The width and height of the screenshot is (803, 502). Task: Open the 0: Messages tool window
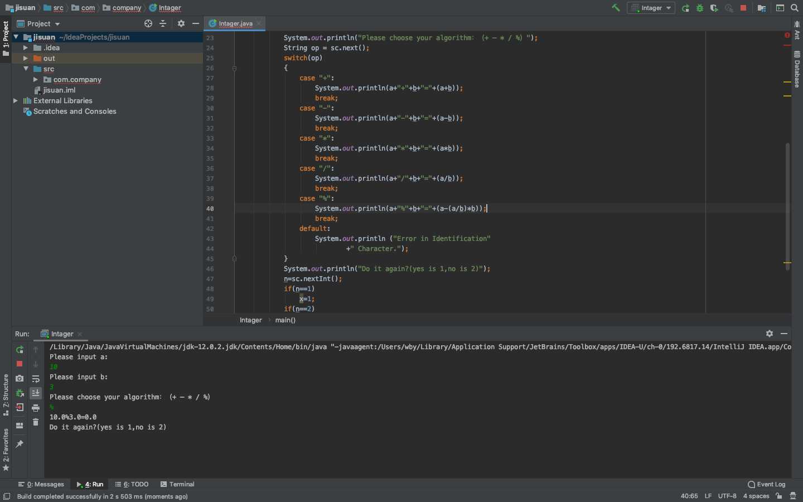coord(41,484)
